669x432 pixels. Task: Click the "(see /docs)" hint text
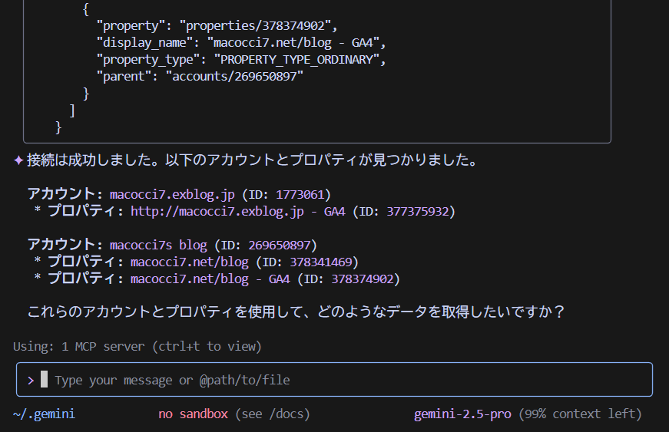272,414
